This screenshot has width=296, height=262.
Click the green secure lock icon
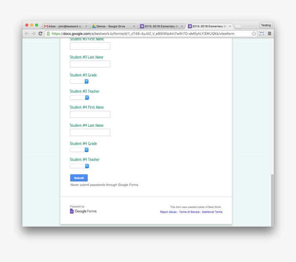point(48,34)
